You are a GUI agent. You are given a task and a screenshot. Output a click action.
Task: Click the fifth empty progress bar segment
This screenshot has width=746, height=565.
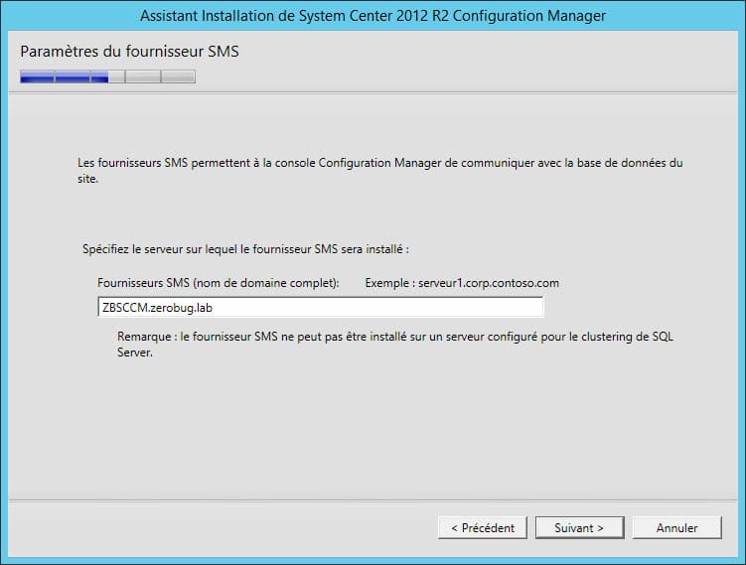click(x=178, y=76)
